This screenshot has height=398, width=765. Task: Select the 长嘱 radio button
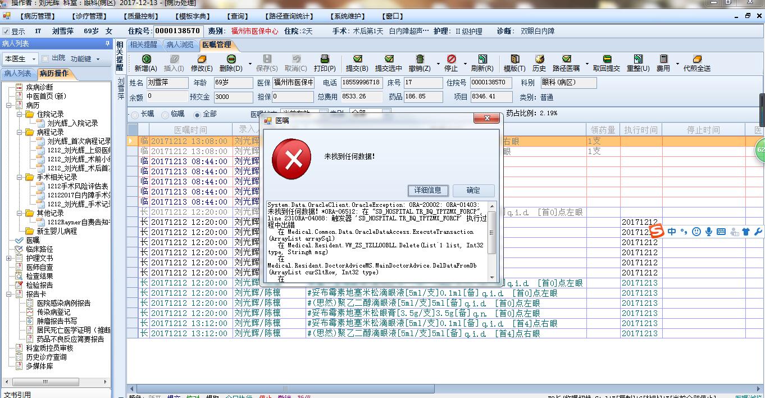coord(135,114)
